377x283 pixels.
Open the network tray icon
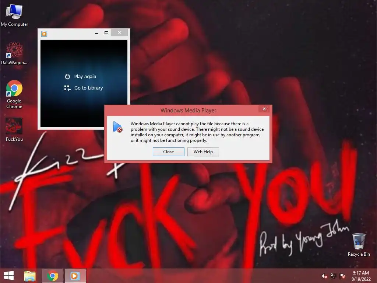click(334, 276)
